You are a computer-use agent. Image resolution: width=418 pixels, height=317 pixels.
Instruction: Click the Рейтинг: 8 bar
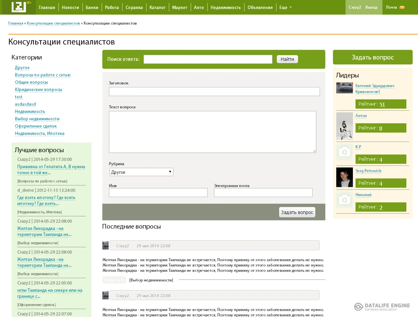click(x=381, y=128)
